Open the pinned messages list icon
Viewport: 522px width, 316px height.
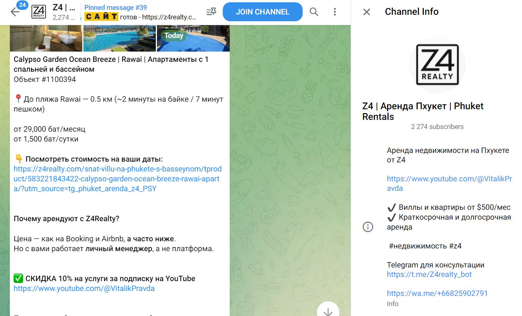click(x=211, y=12)
